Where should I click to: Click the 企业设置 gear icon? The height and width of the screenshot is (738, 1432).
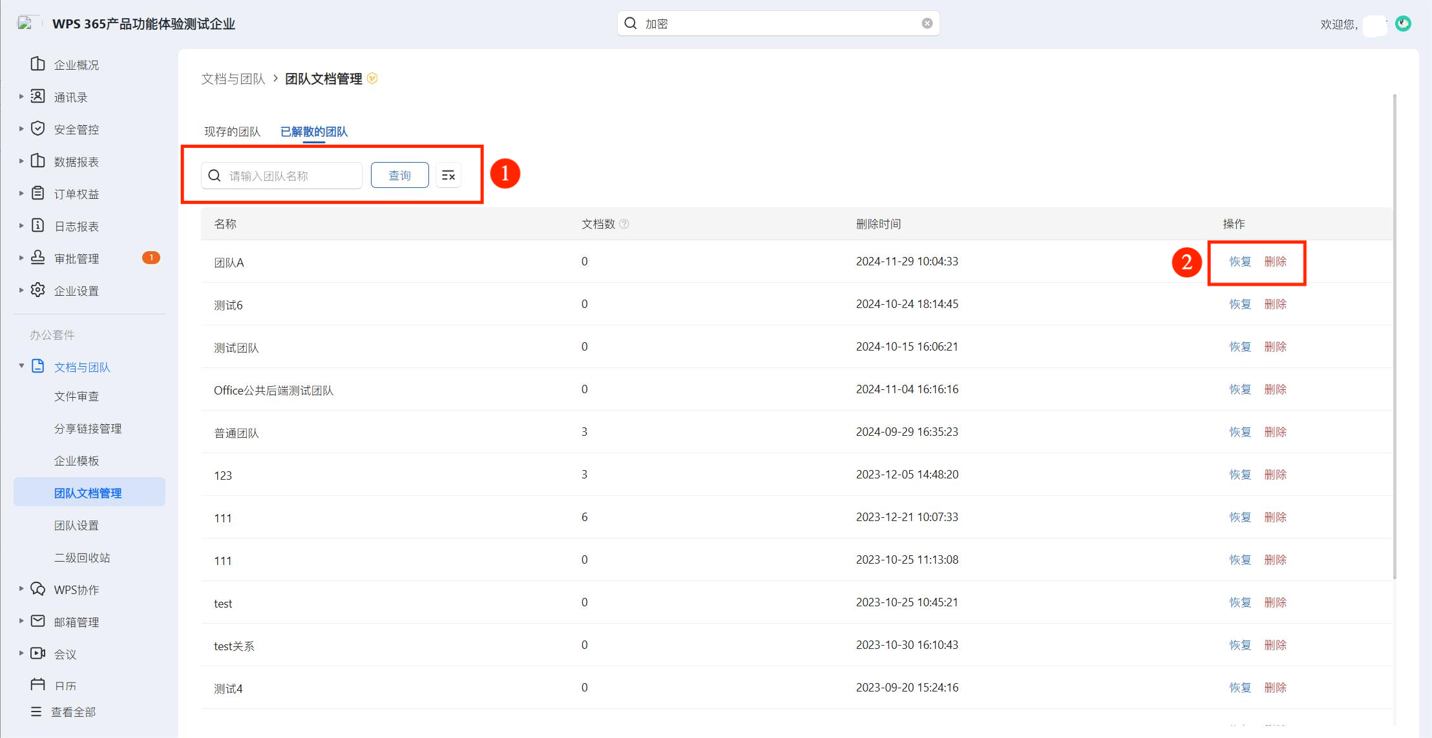point(38,290)
